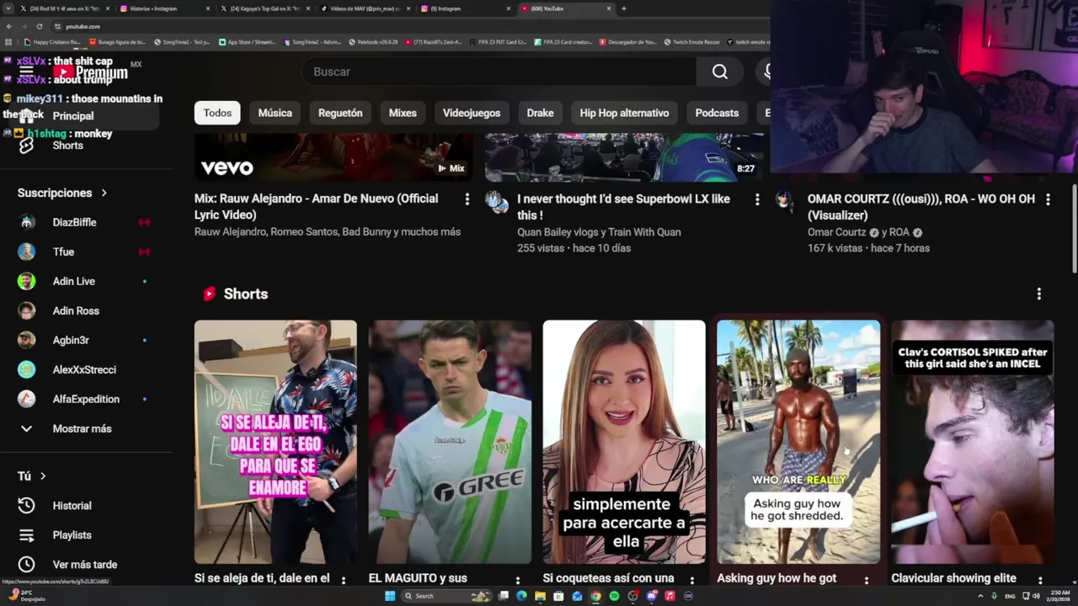The image size is (1078, 606).
Task: Select the Podcasts filter chip
Action: (x=717, y=113)
